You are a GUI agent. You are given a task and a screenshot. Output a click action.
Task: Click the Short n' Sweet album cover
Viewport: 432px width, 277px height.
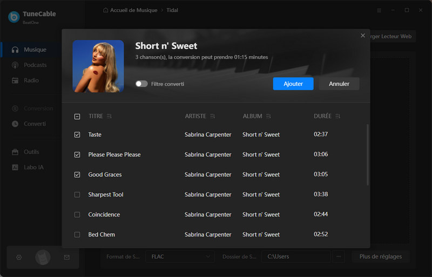[x=98, y=66]
